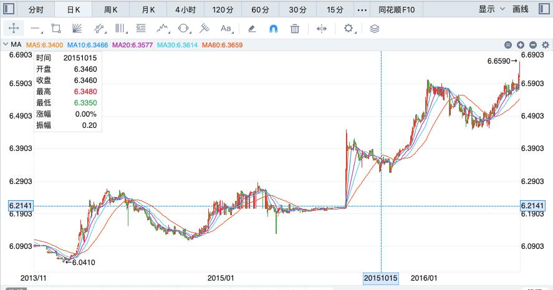Select the 60分 period tab
The width and height of the screenshot is (553, 290).
pyautogui.click(x=260, y=9)
